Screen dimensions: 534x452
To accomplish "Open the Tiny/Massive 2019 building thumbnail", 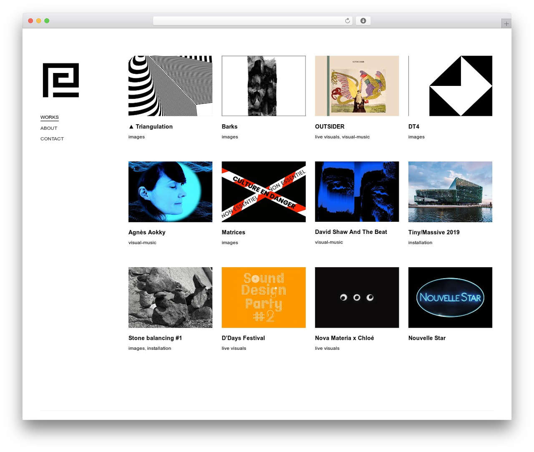I will (x=450, y=192).
